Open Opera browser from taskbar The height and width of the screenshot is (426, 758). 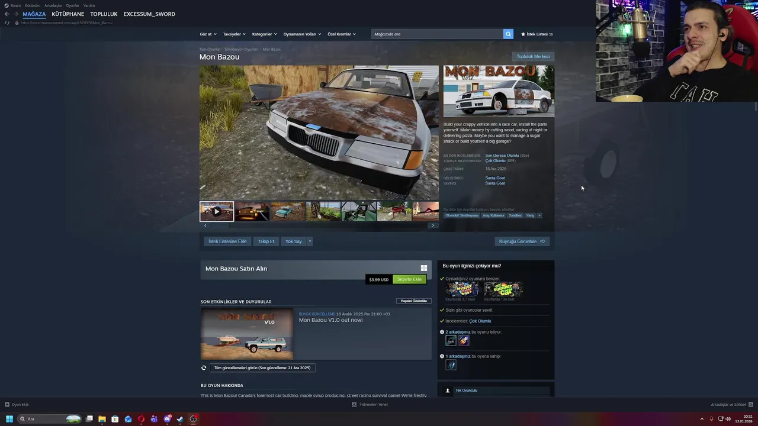click(141, 419)
